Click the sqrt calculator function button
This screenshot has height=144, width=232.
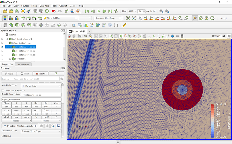coord(46,106)
